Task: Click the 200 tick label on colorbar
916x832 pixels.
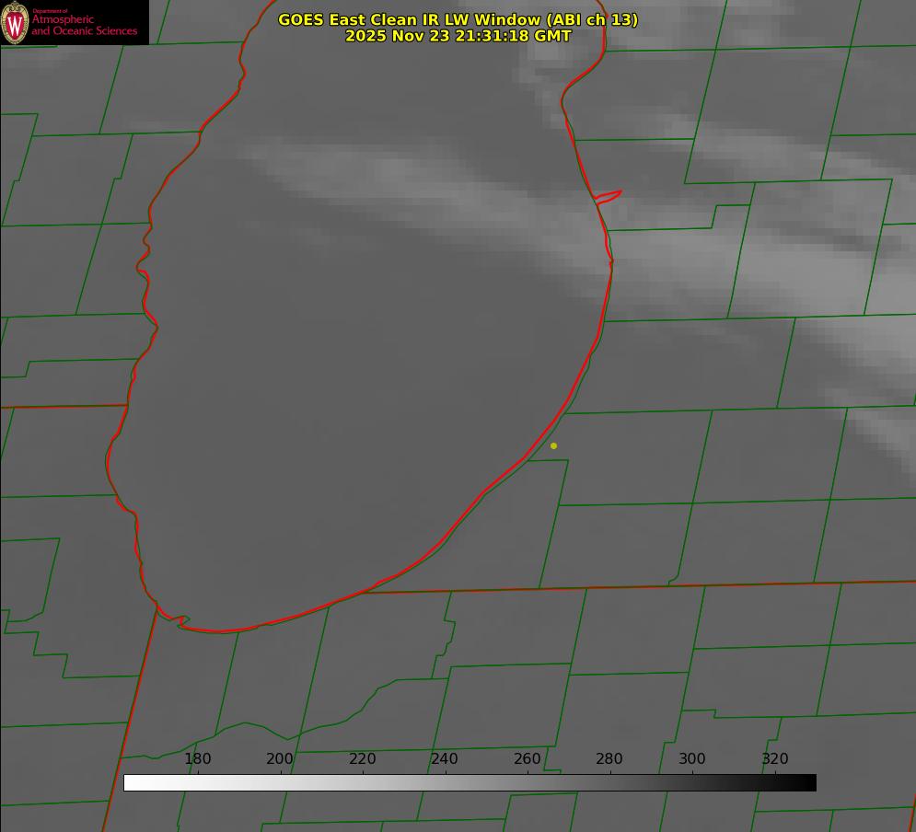Action: (280, 759)
